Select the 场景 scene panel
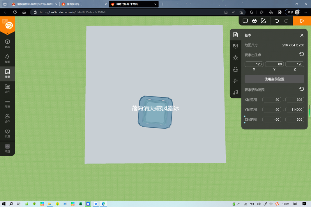Screen dimensions: 311x207 coord(7,74)
